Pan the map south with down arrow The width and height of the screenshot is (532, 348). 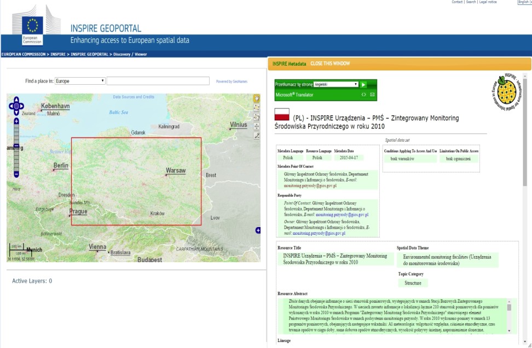pyautogui.click(x=16, y=113)
